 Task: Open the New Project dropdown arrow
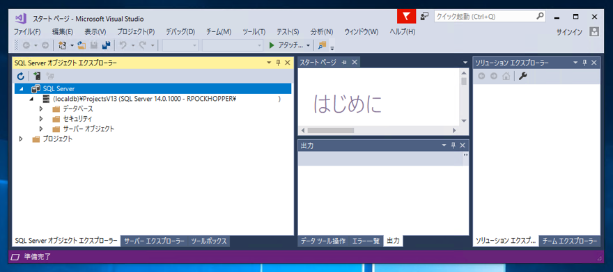pyautogui.click(x=72, y=46)
